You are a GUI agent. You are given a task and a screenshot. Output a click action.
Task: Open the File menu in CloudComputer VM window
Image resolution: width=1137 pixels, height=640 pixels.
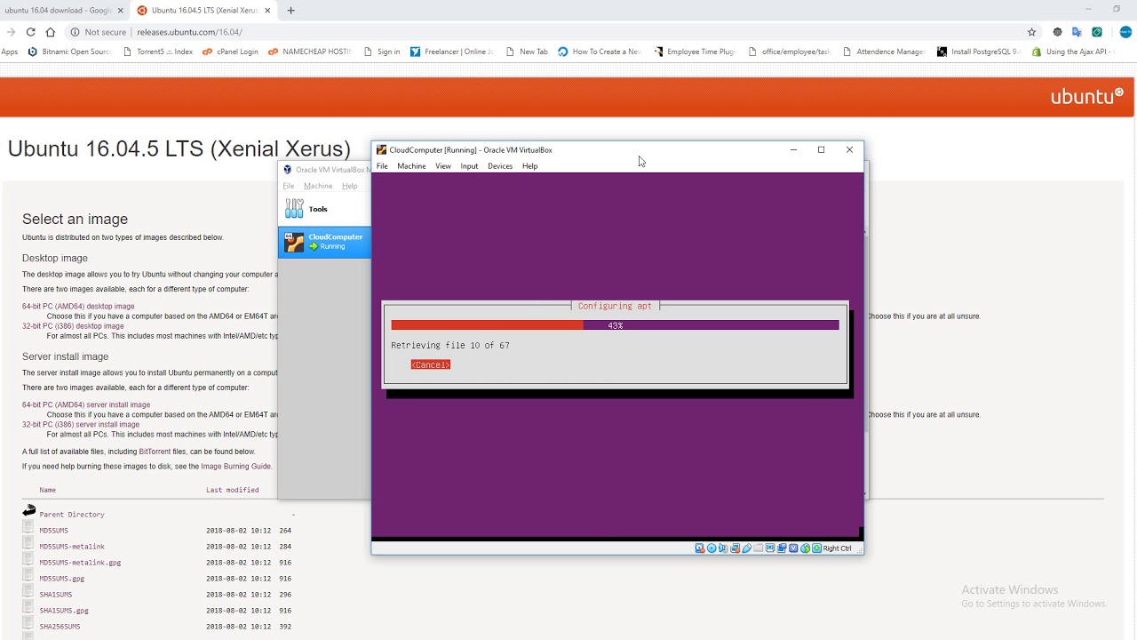click(382, 166)
